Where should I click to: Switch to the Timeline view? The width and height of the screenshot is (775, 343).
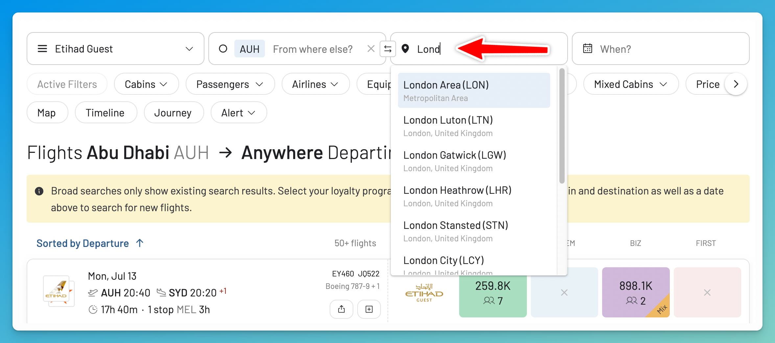point(106,112)
